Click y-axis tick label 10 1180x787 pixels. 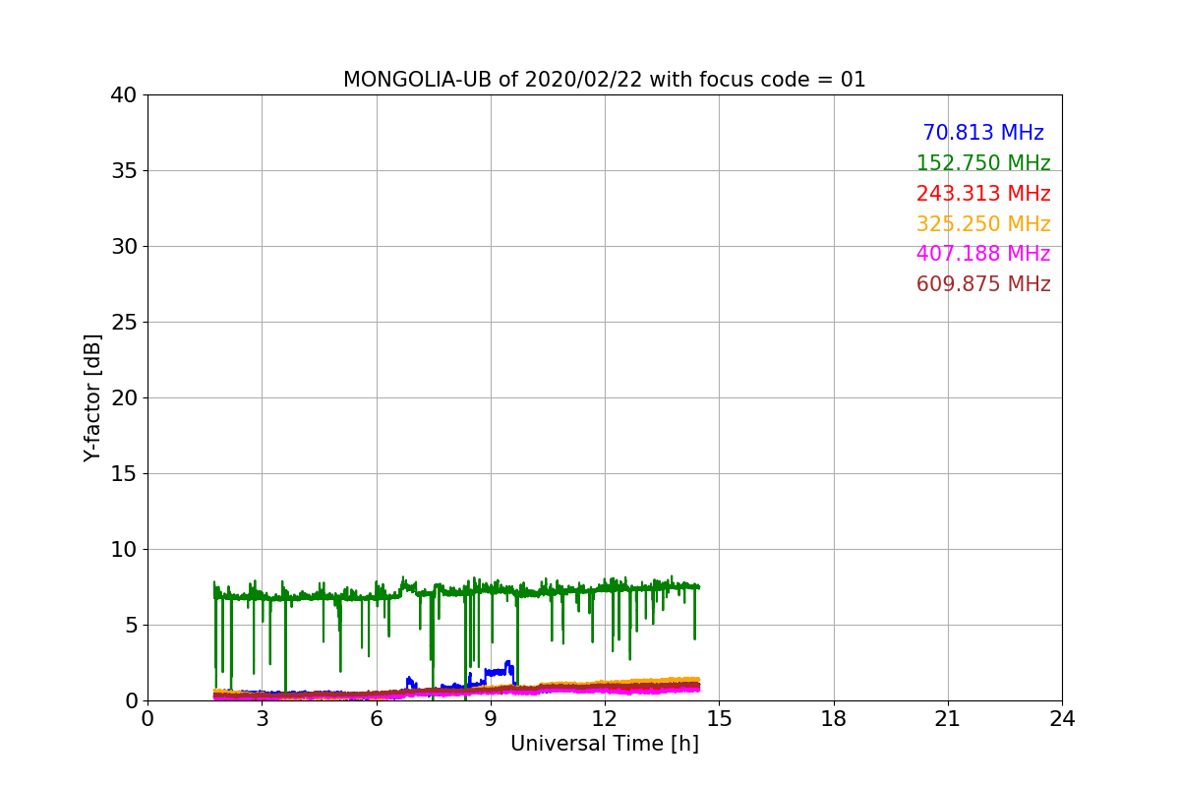point(124,550)
